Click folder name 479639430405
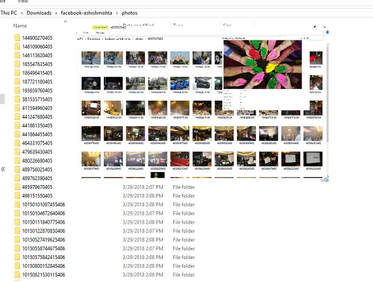373x282 pixels. click(x=37, y=152)
